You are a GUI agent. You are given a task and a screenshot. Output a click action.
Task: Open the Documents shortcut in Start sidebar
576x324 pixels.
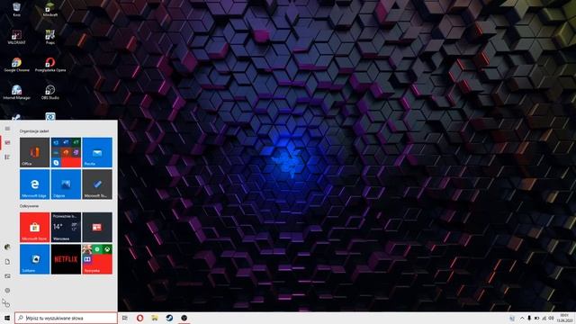(7, 262)
